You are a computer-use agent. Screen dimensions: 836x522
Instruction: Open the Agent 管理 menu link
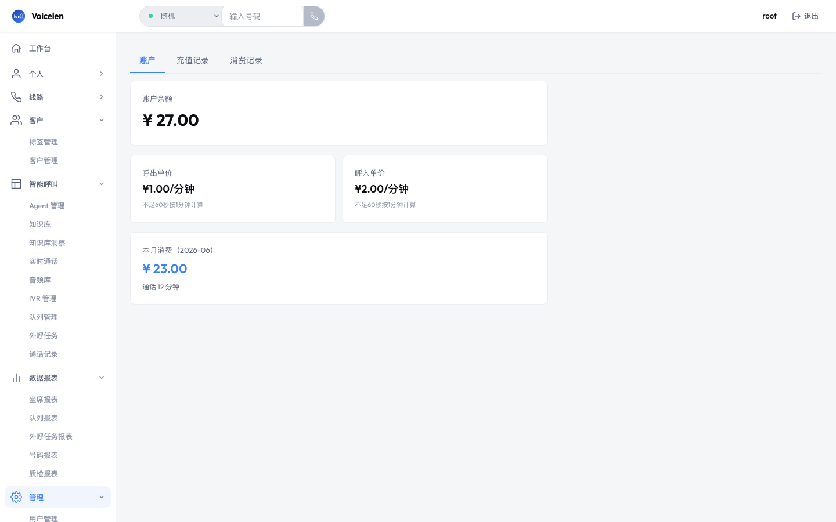point(47,206)
